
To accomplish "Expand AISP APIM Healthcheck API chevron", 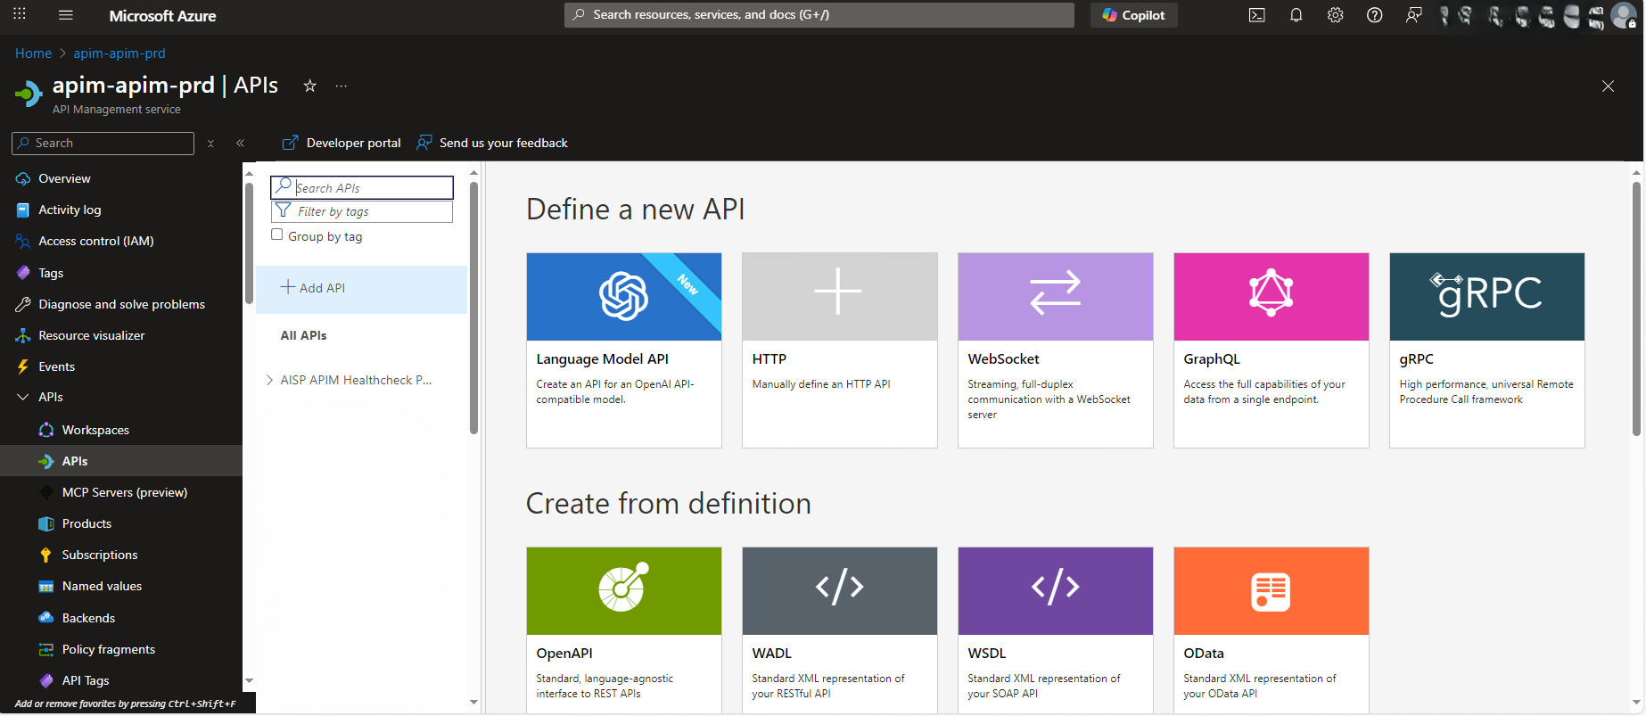I will point(269,380).
